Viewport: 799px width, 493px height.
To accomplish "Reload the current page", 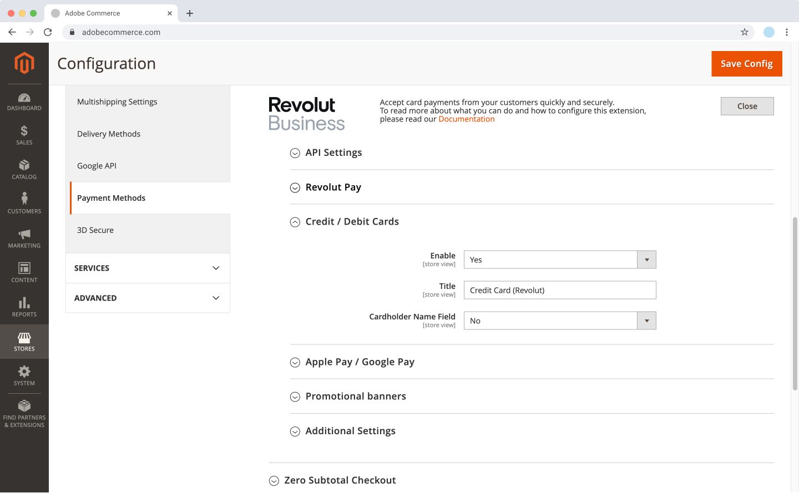I will 48,32.
